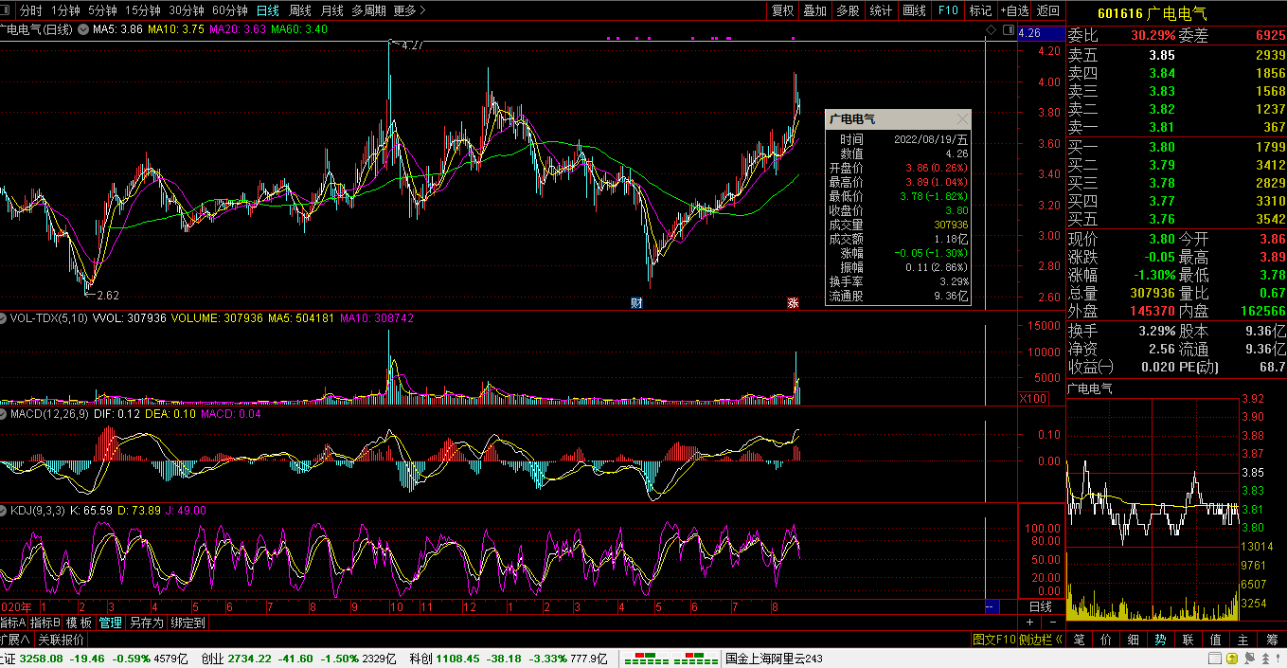
Task: Expand the 更多 period options
Action: (409, 10)
